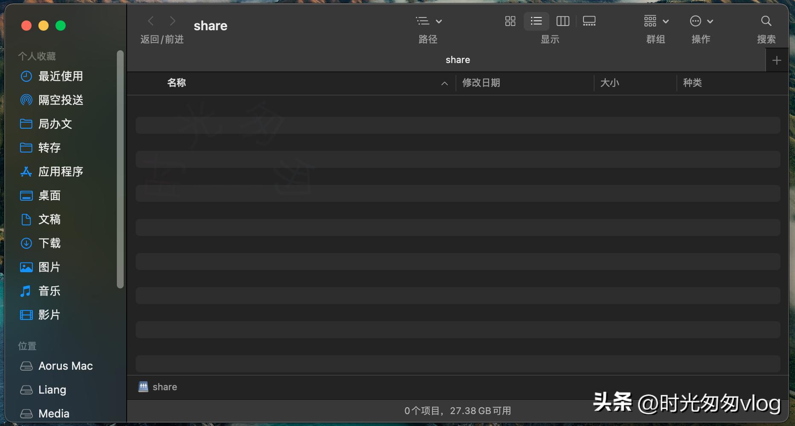Screen dimensions: 795x426
Task: Open the path (路径) dropdown menu
Action: coord(429,21)
